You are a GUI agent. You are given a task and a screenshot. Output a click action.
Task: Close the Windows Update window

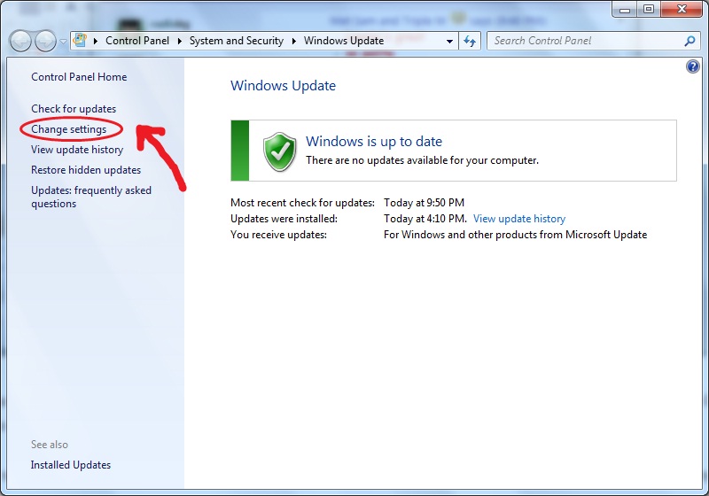(682, 9)
